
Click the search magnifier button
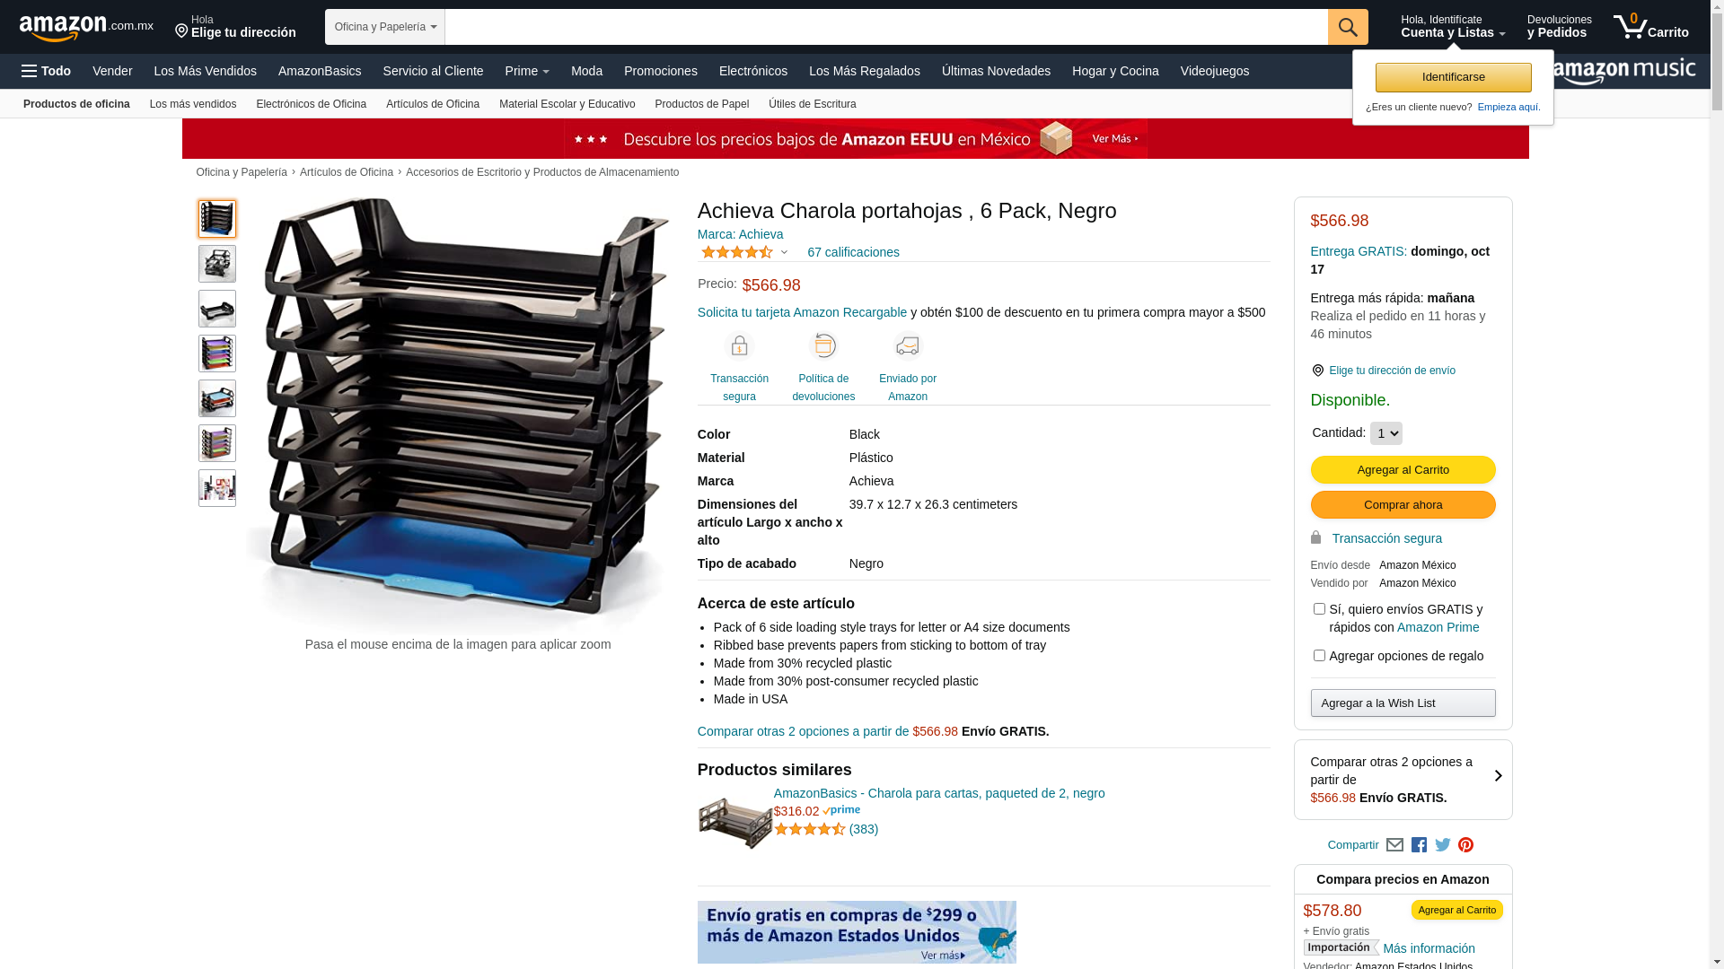click(1348, 27)
